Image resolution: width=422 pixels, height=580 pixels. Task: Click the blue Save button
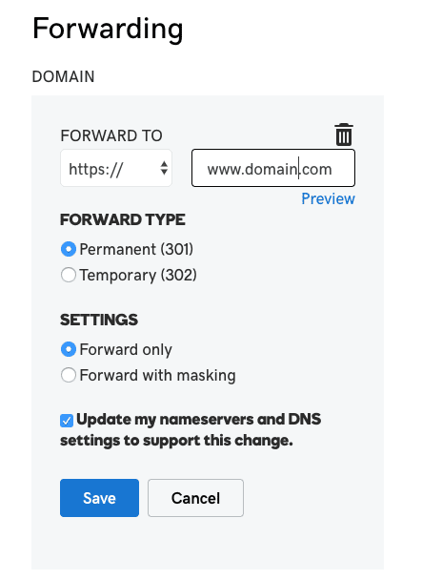click(99, 498)
